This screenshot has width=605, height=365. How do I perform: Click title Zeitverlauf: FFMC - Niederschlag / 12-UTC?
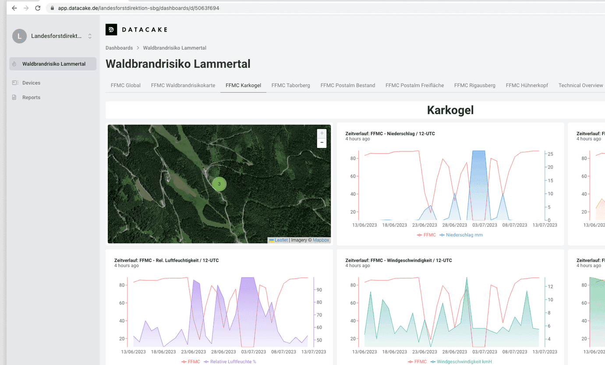pos(390,133)
